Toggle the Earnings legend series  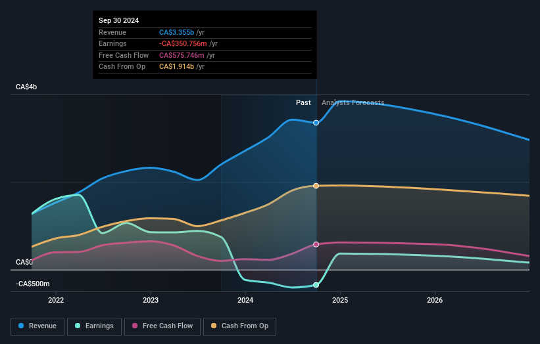tap(94, 326)
